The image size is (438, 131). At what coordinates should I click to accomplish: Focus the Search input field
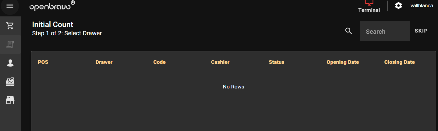[385, 31]
